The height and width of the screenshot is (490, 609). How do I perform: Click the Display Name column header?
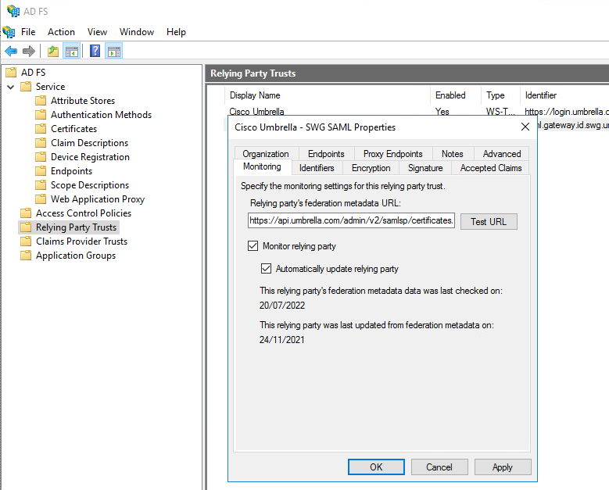(327, 95)
